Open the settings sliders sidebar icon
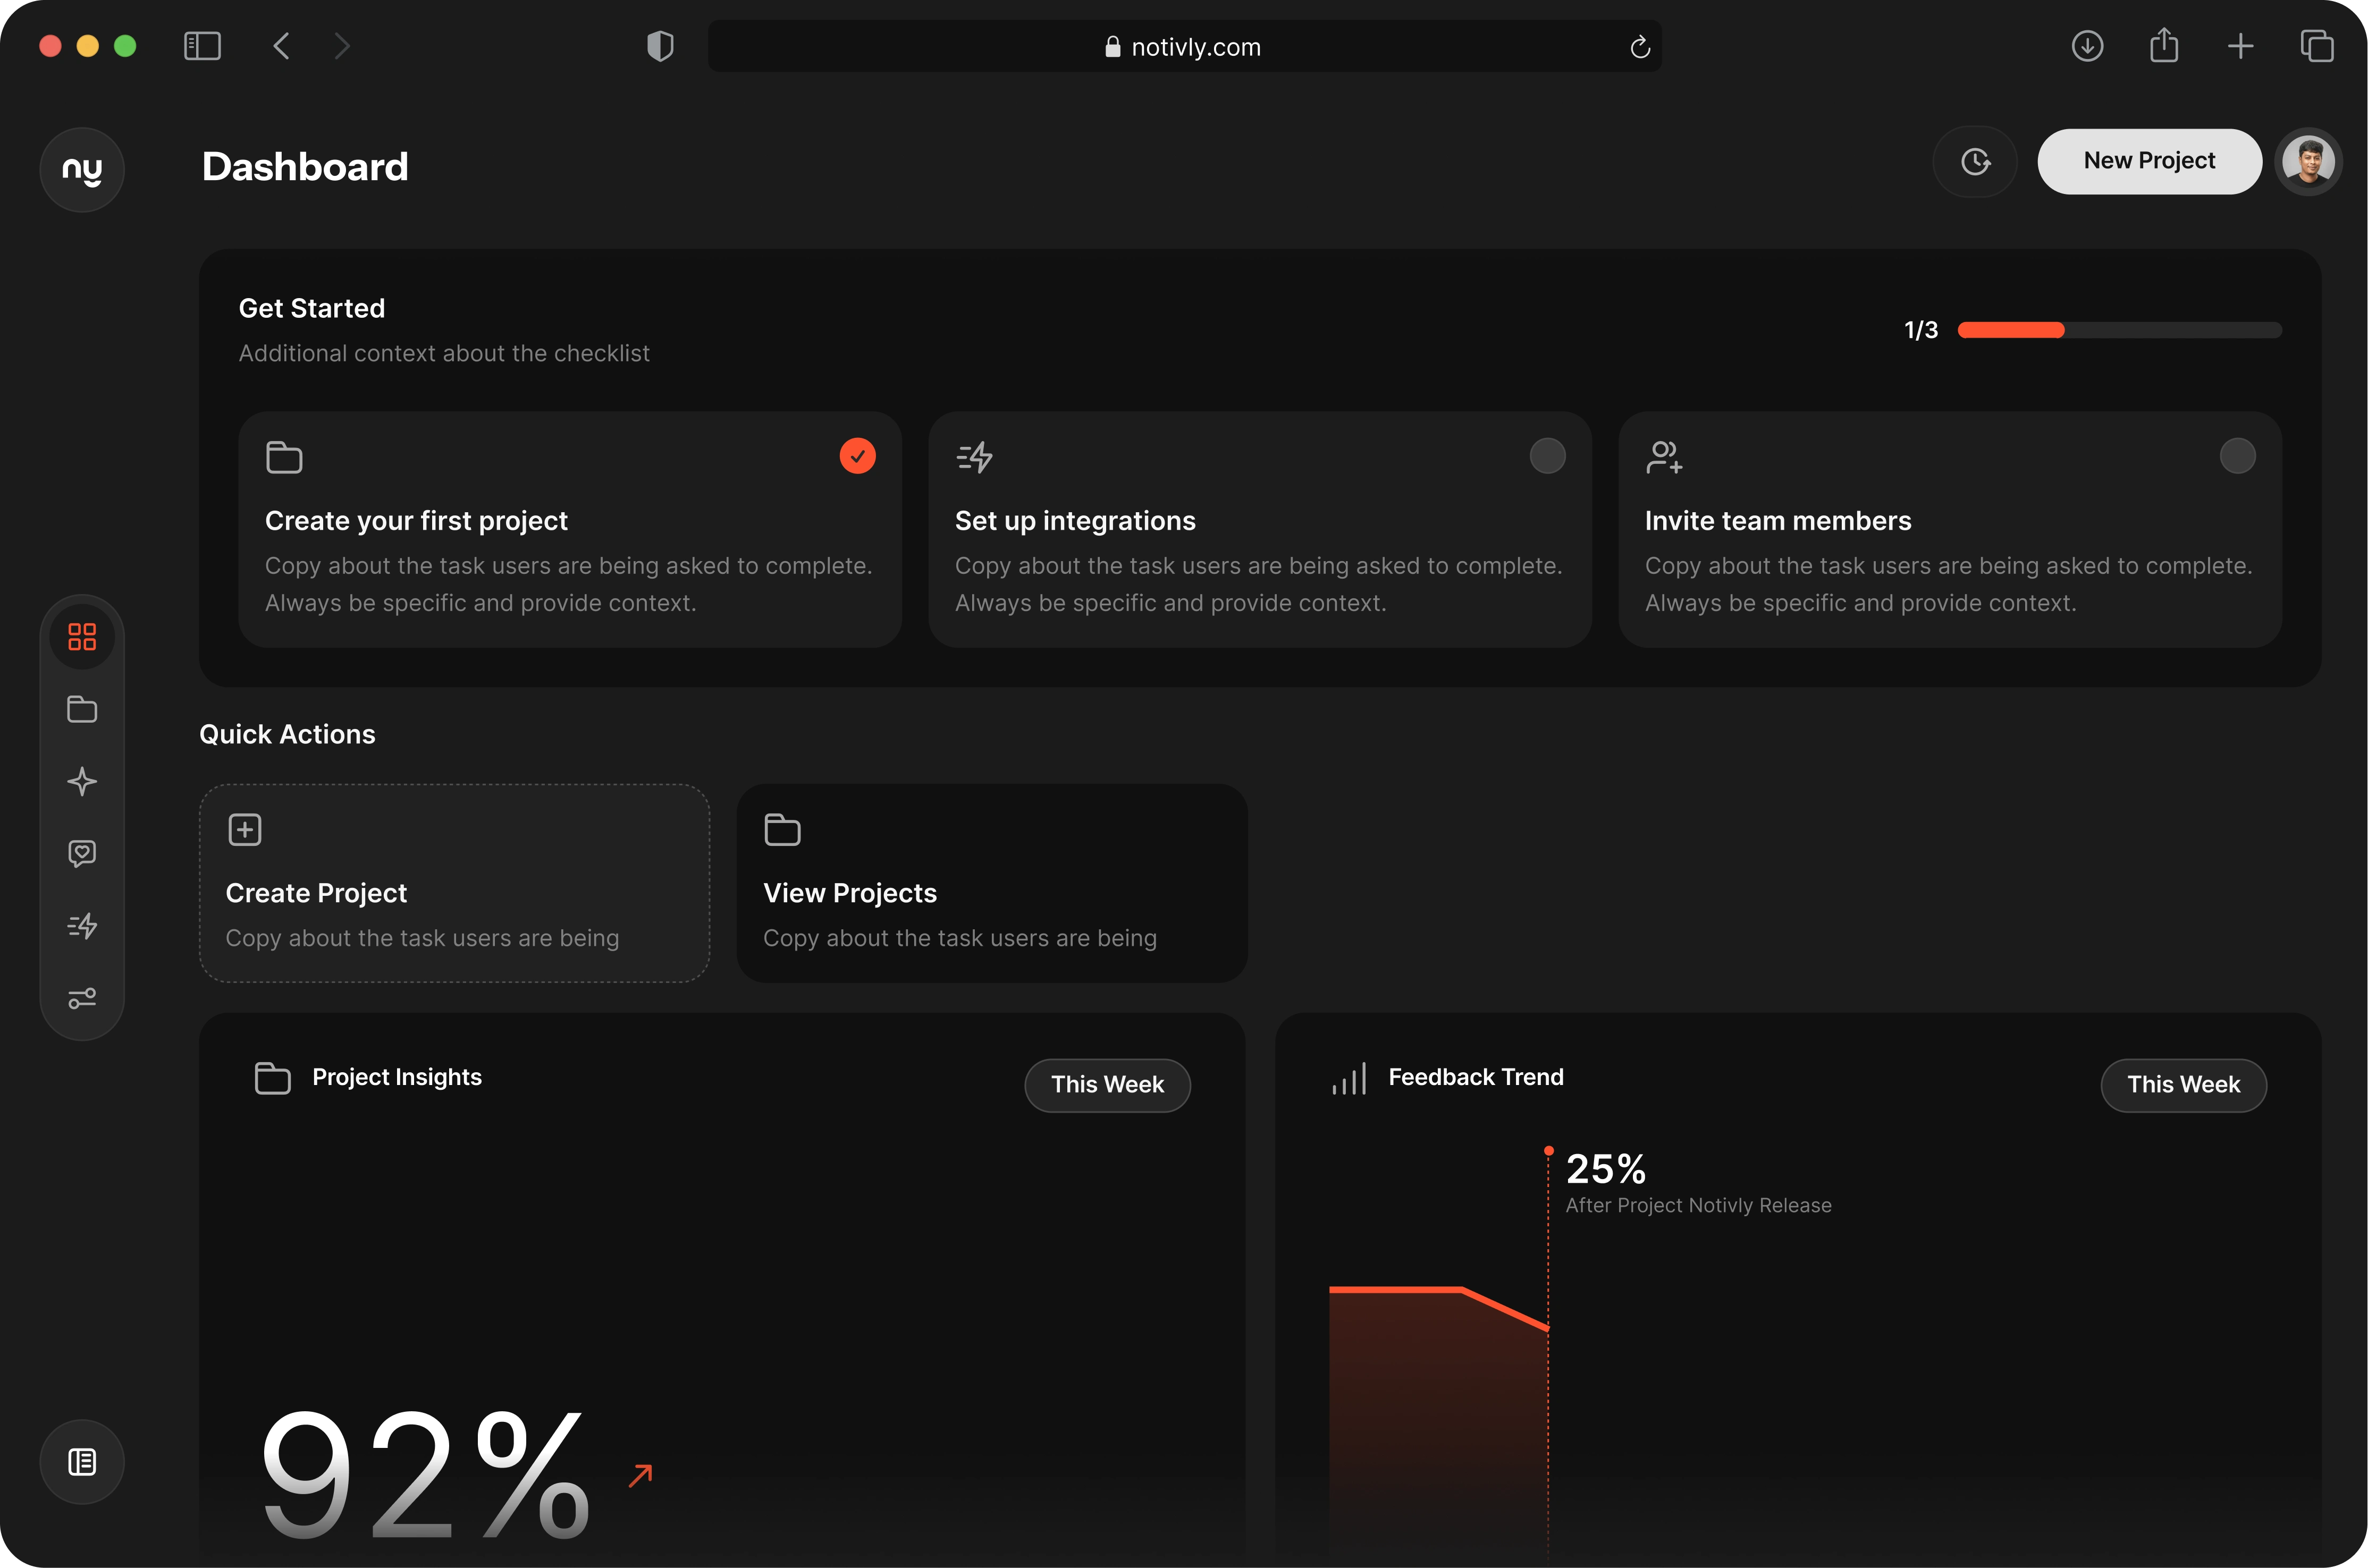The image size is (2368, 1568). [x=82, y=998]
